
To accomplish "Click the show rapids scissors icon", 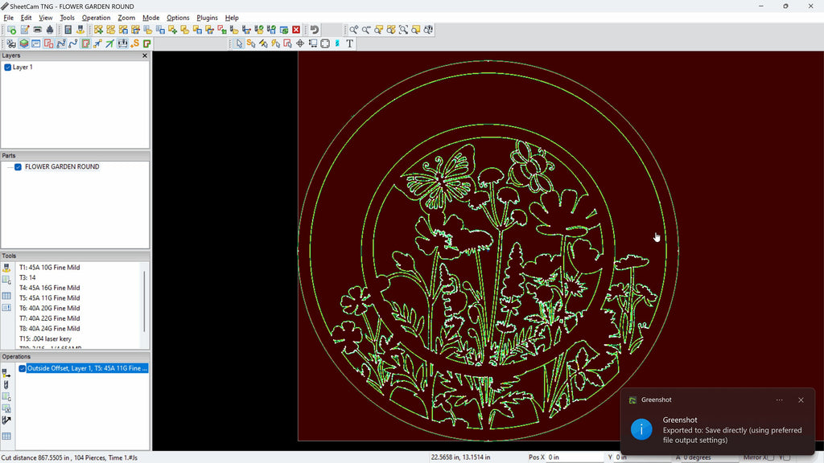I will tap(10, 43).
